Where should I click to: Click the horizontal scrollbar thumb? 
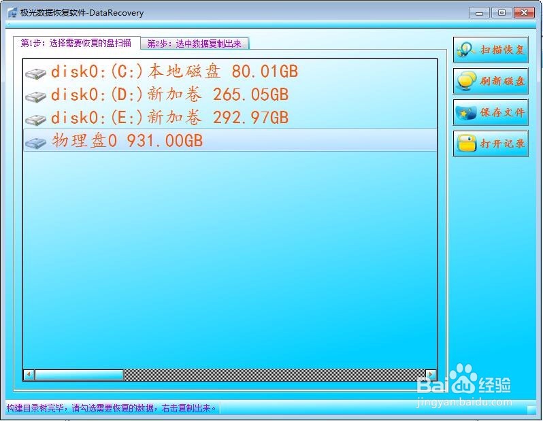click(x=79, y=375)
